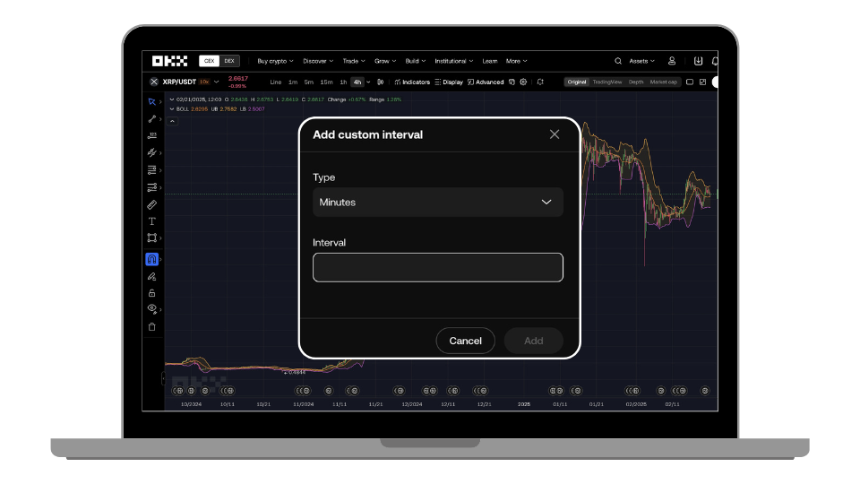
Task: Select the Text annotation tool
Action: point(152,221)
